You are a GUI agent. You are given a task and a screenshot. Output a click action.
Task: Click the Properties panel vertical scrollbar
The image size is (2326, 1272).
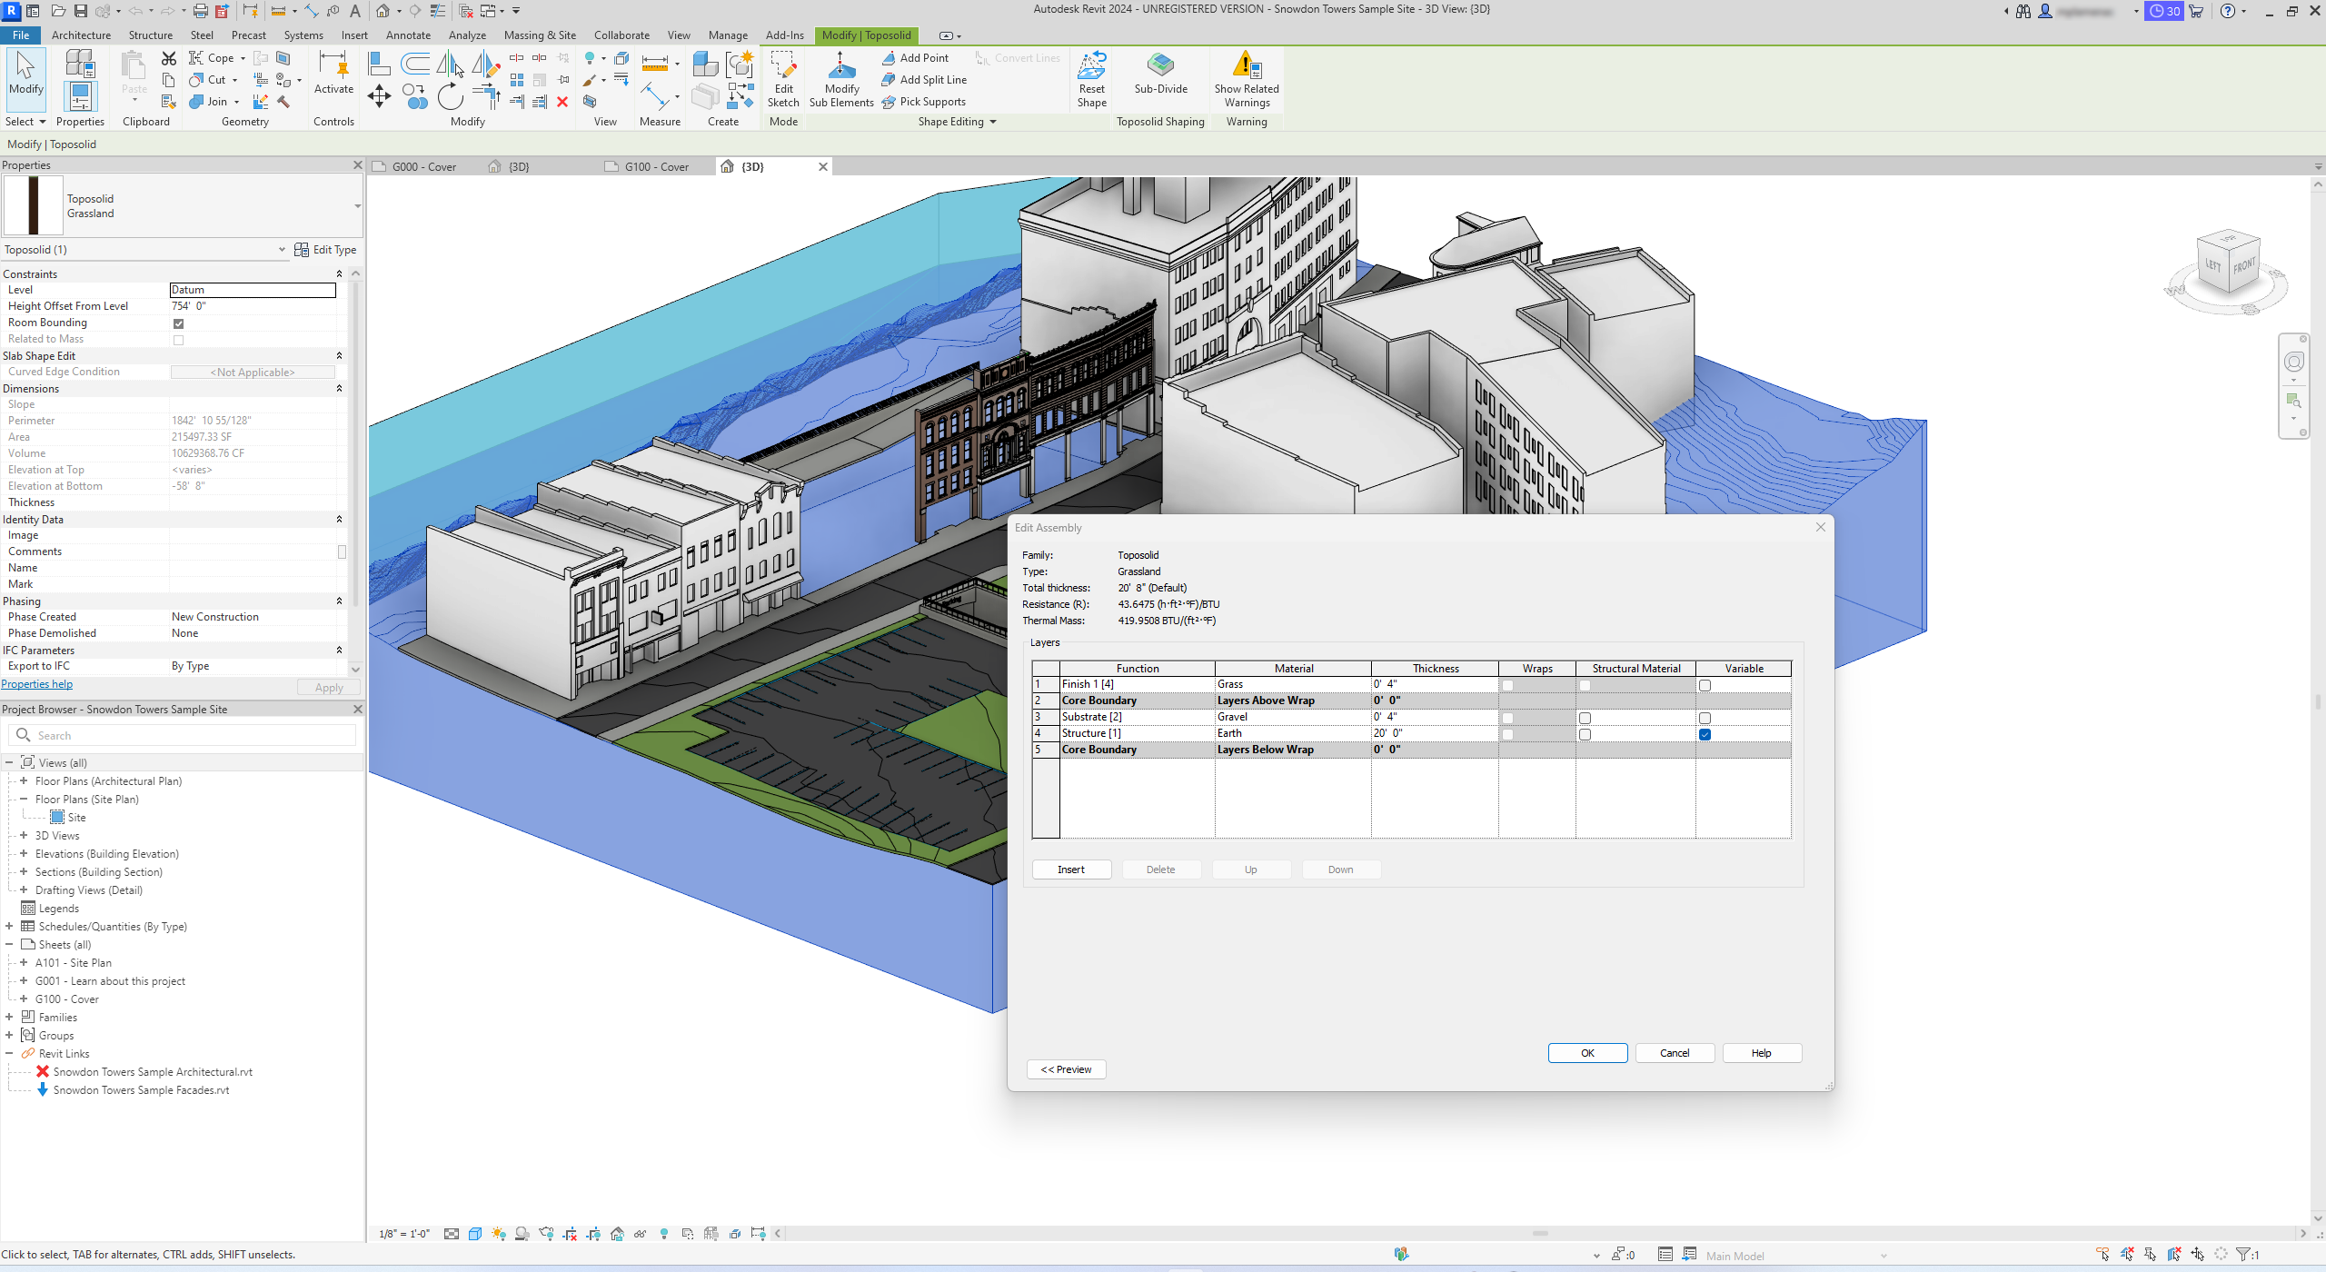point(356,471)
